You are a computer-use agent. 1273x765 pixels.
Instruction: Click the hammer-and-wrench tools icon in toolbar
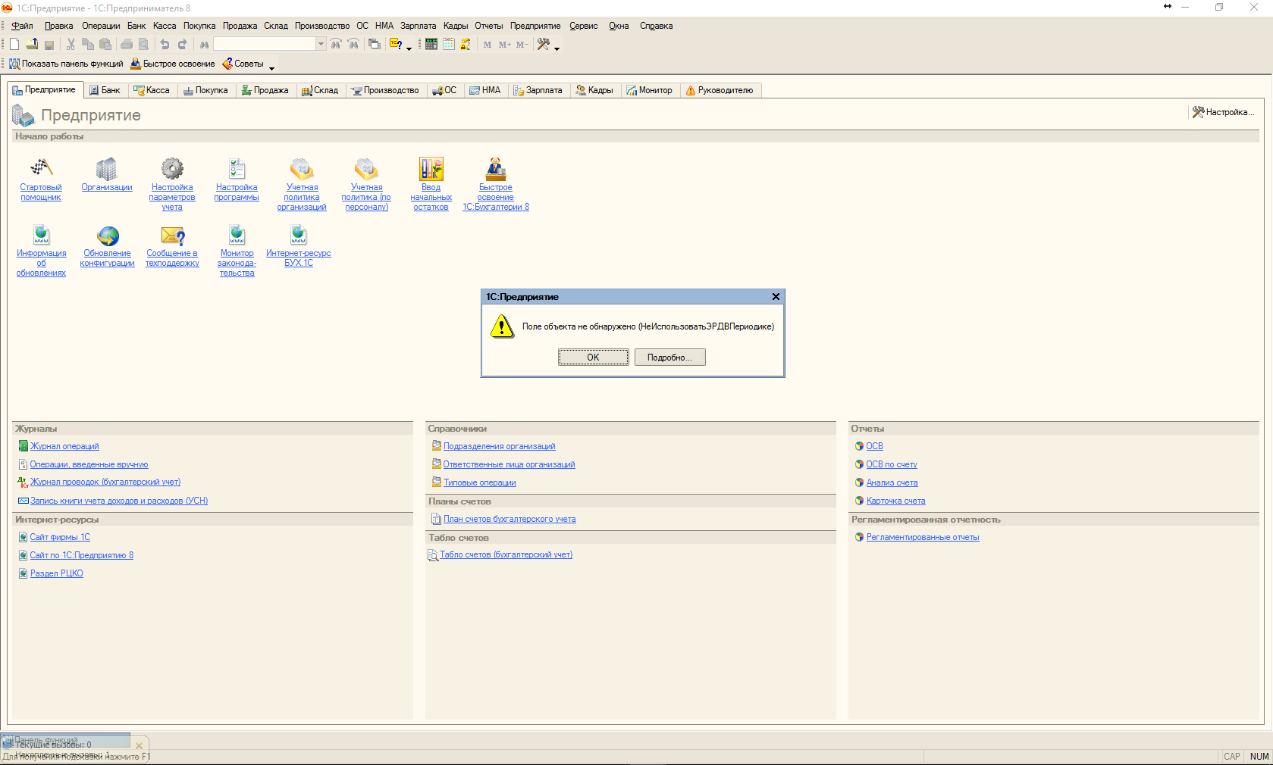tap(544, 45)
